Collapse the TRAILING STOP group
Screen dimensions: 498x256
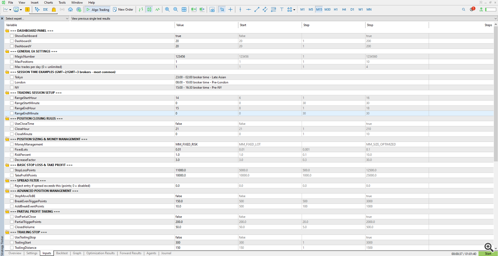tap(7, 232)
